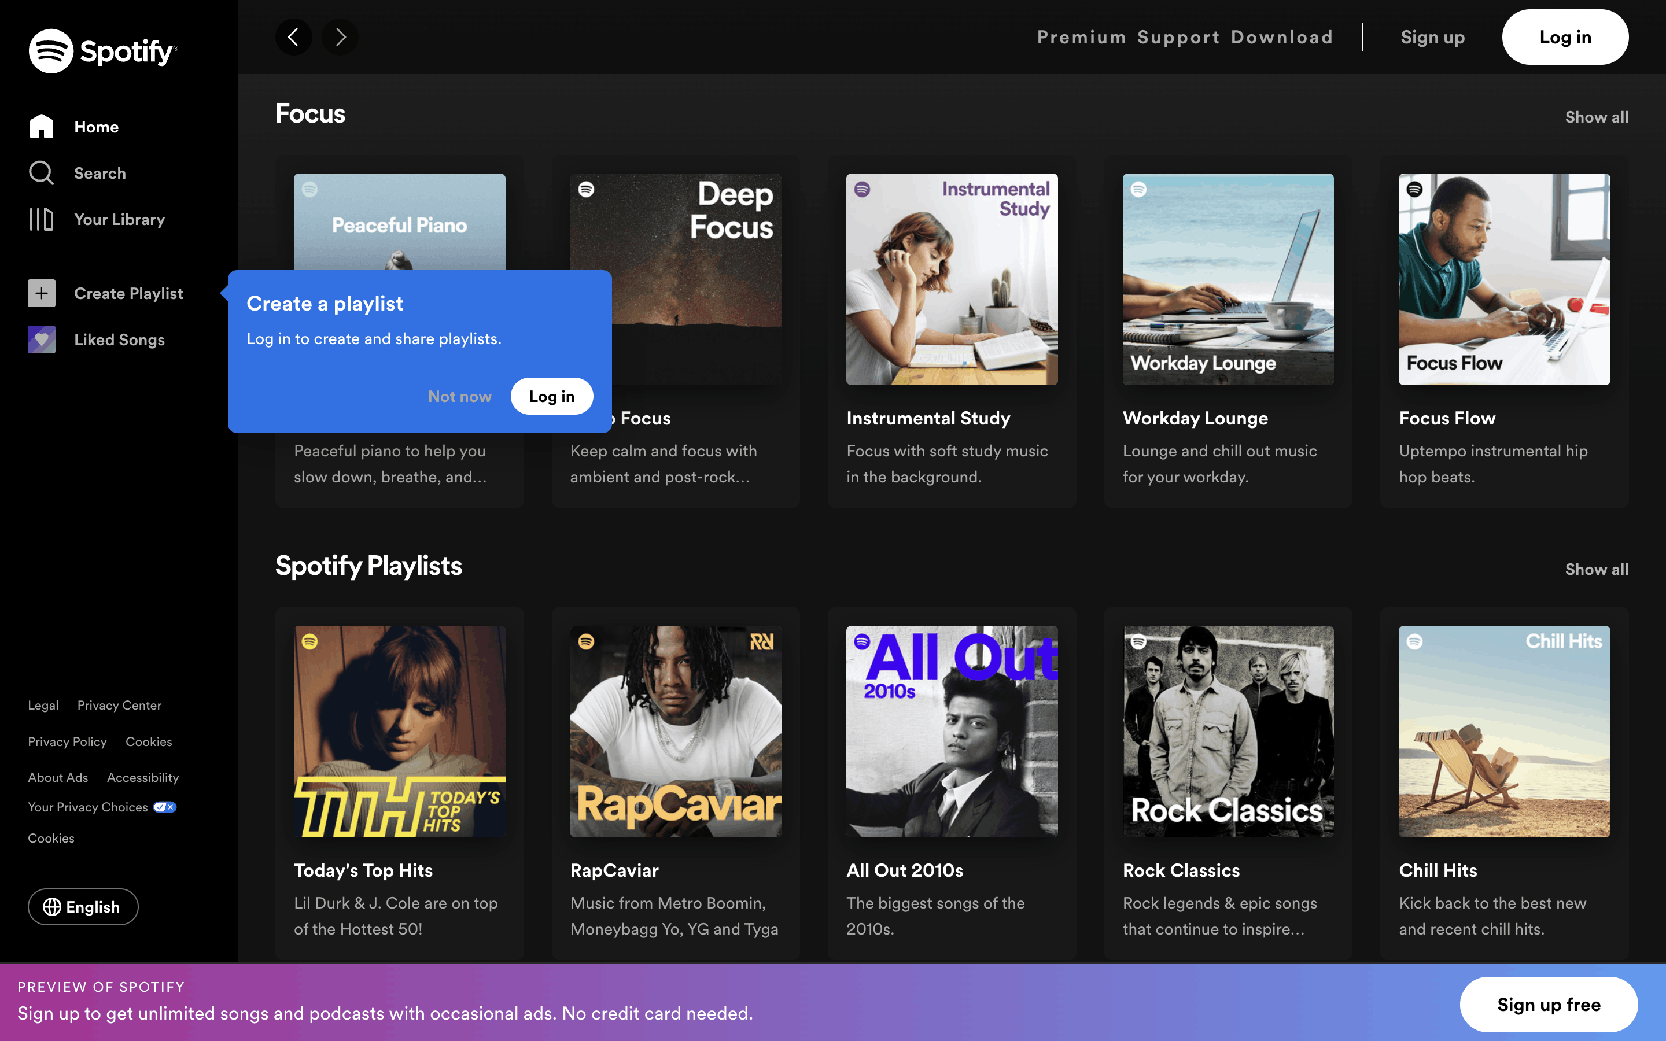Screen dimensions: 1666x1041
Task: Open Search via the magnifier icon
Action: (41, 173)
